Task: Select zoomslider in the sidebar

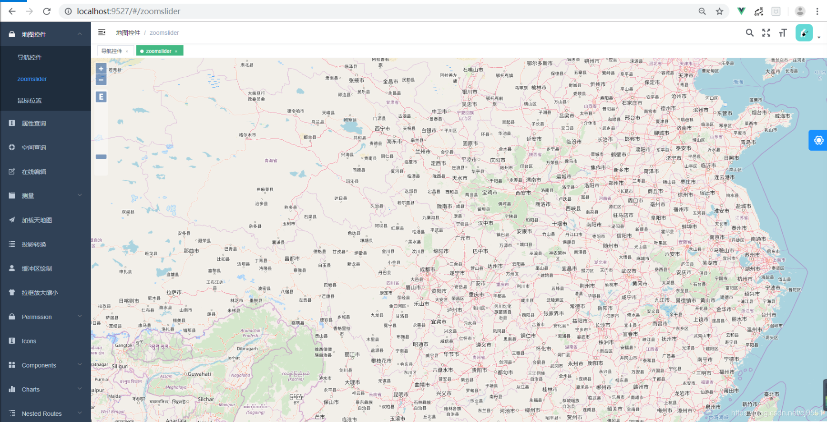Action: (45, 79)
